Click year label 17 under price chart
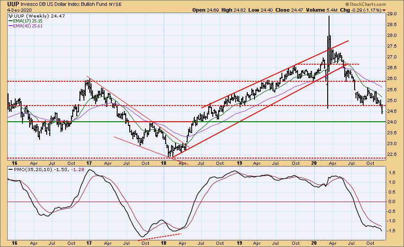 point(89,163)
